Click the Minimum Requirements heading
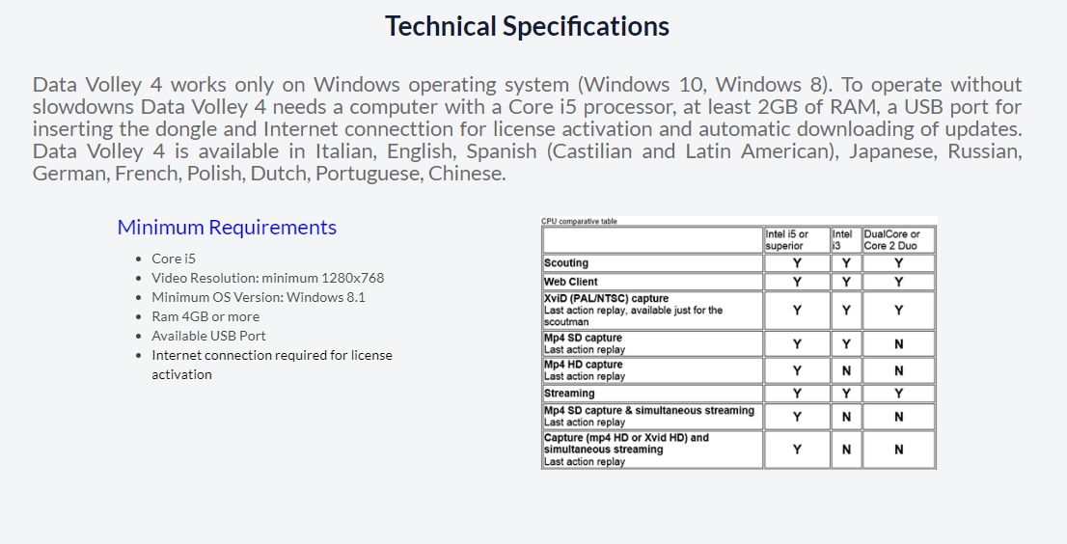 point(227,227)
